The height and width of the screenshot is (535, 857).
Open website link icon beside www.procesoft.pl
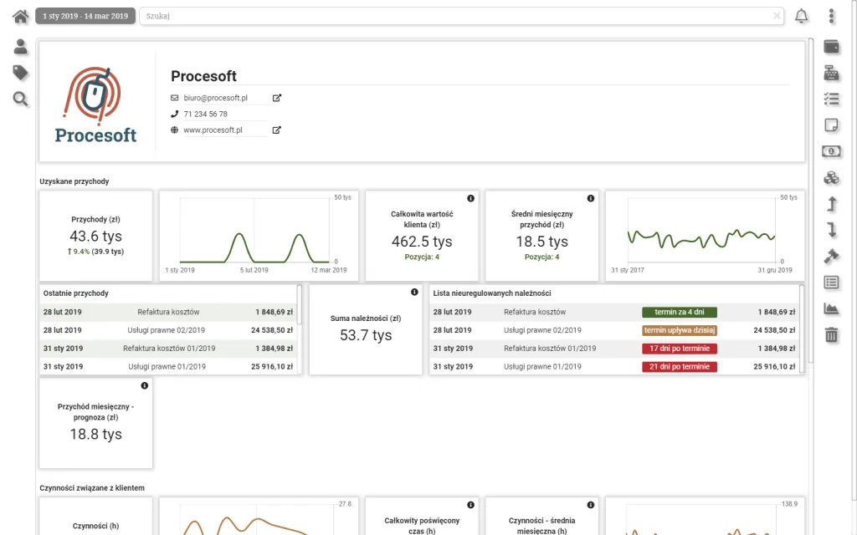pyautogui.click(x=276, y=130)
